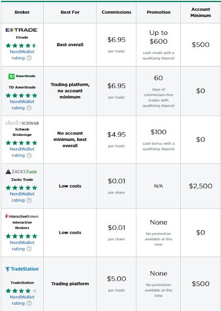
Task: Click the Best For column header
Action: [70, 12]
